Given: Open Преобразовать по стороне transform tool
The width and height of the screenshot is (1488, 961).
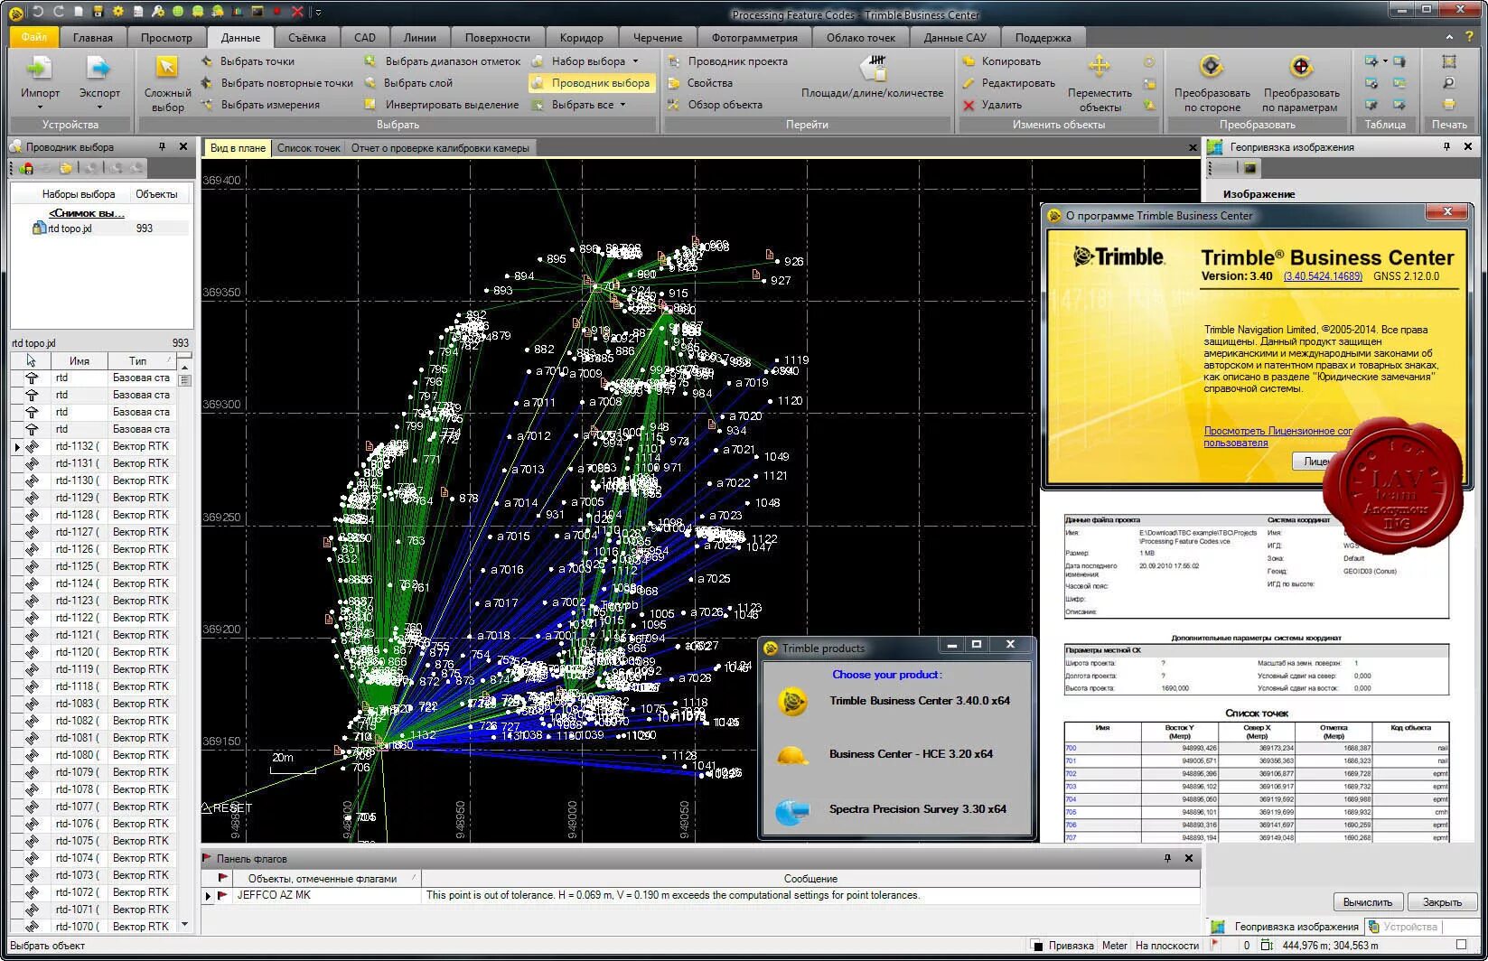Looking at the screenshot, I should pyautogui.click(x=1212, y=83).
